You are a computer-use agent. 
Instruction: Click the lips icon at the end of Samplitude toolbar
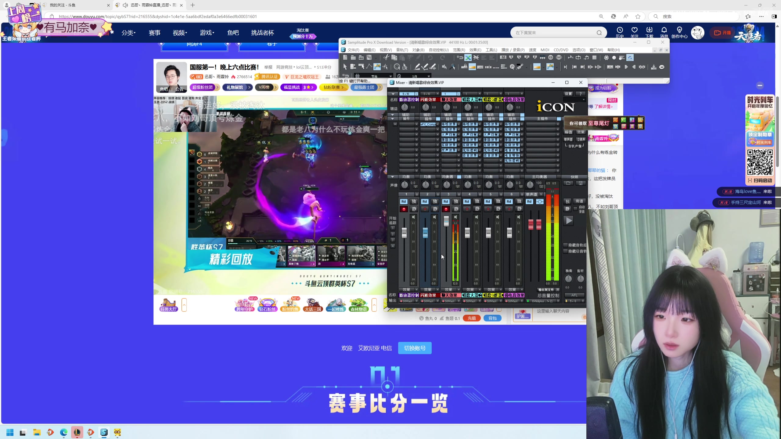(662, 67)
